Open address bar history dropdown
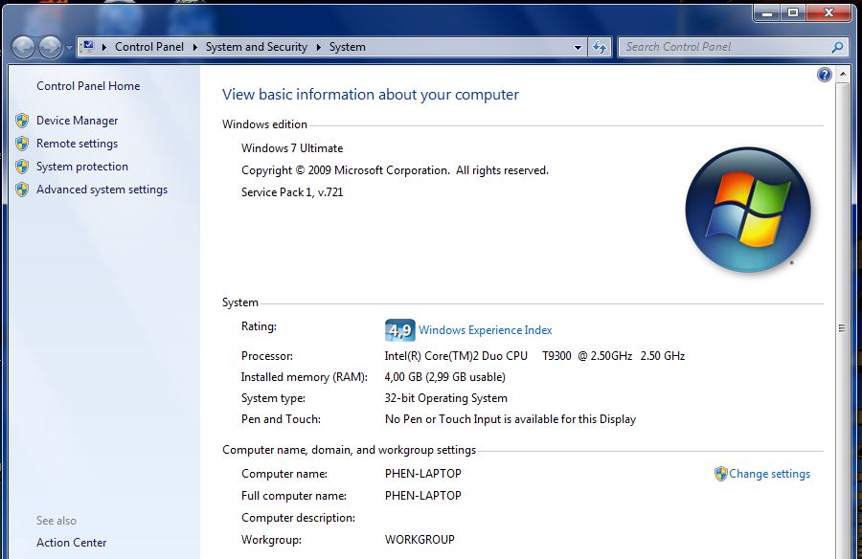Screen dimensions: 862x559 point(578,47)
